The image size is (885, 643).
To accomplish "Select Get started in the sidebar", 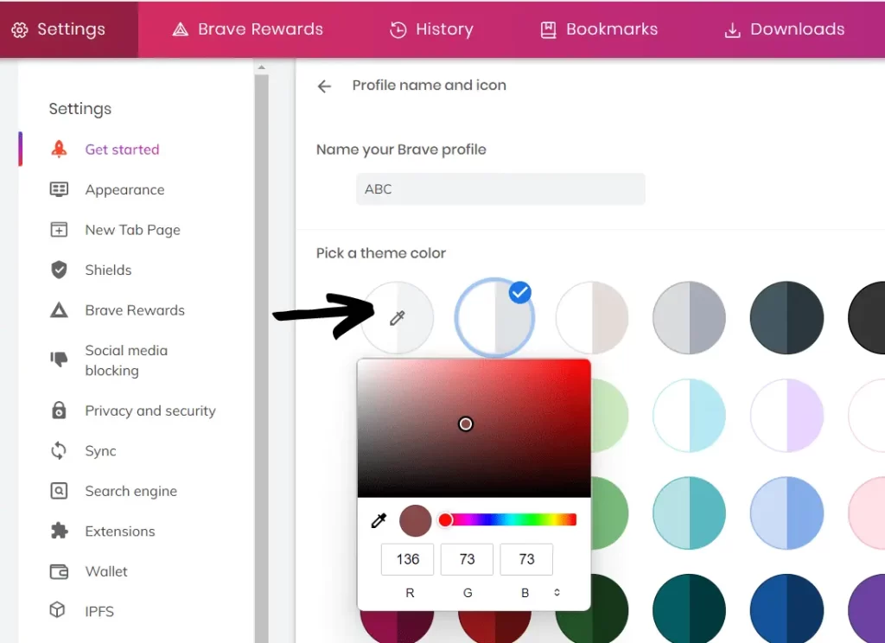I will [122, 149].
